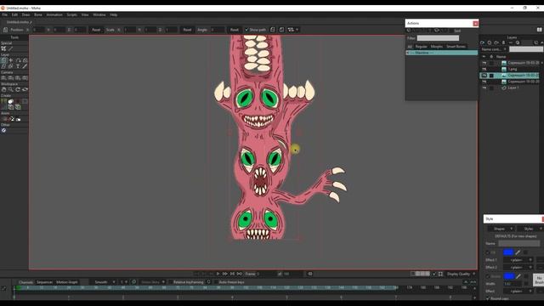Click the new layer icon in Layers panel
The image size is (544, 306).
[482, 42]
